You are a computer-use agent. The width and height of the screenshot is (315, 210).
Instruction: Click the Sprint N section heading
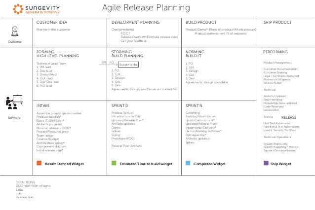pyautogui.click(x=194, y=105)
